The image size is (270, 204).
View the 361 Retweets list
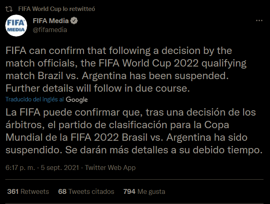click(28, 191)
